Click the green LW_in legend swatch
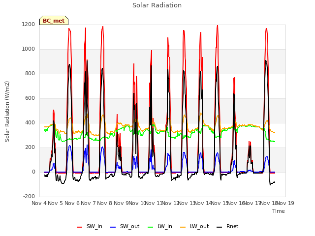315x236 pixels. (x=151, y=227)
